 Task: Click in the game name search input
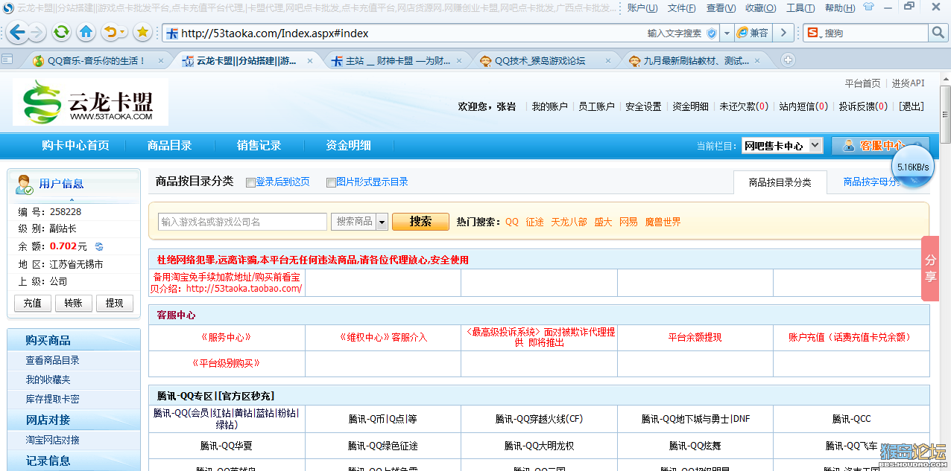pyautogui.click(x=242, y=222)
